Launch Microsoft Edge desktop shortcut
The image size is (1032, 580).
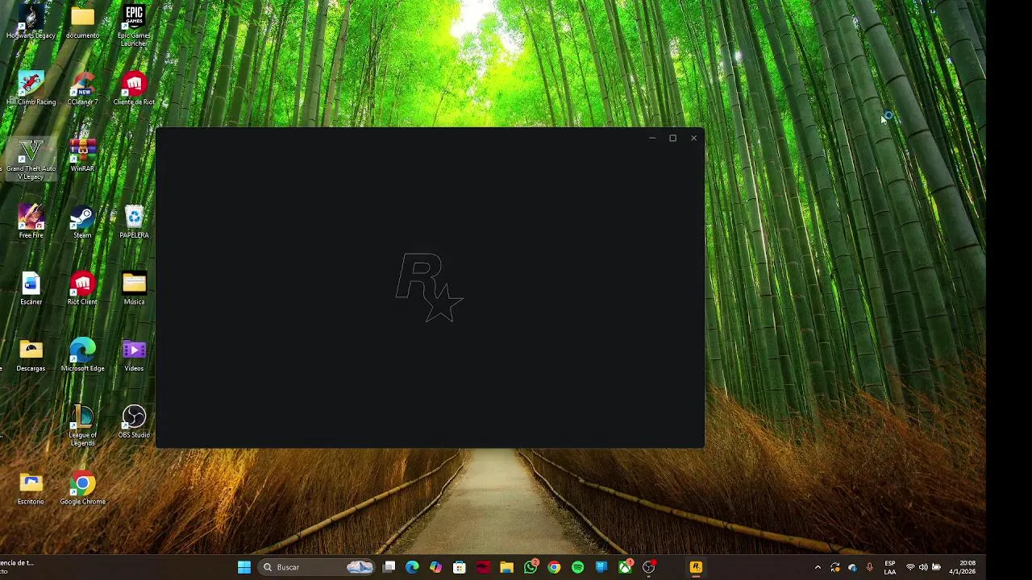pyautogui.click(x=82, y=355)
